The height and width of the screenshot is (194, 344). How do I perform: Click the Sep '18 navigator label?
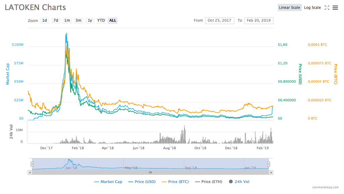191,168
